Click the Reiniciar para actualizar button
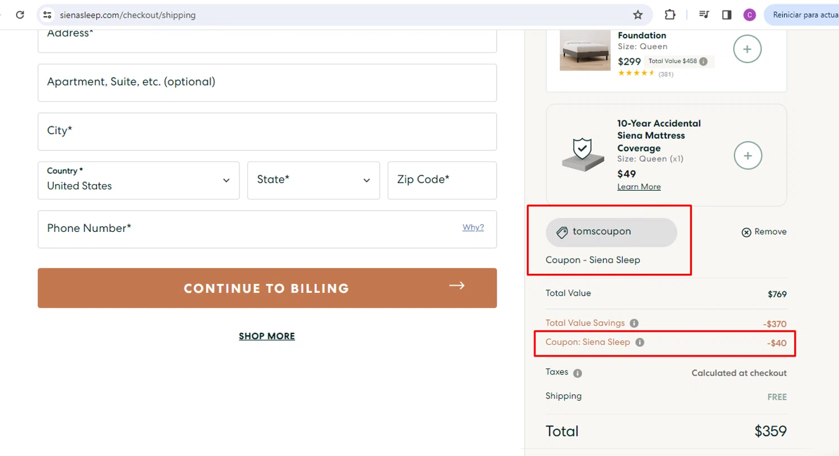Image resolution: width=839 pixels, height=456 pixels. [803, 15]
